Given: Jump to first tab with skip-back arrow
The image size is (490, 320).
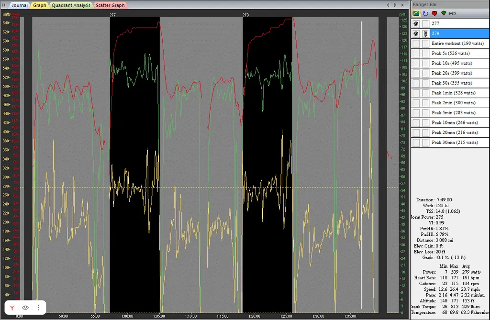Looking at the screenshot, I should coord(3,5).
